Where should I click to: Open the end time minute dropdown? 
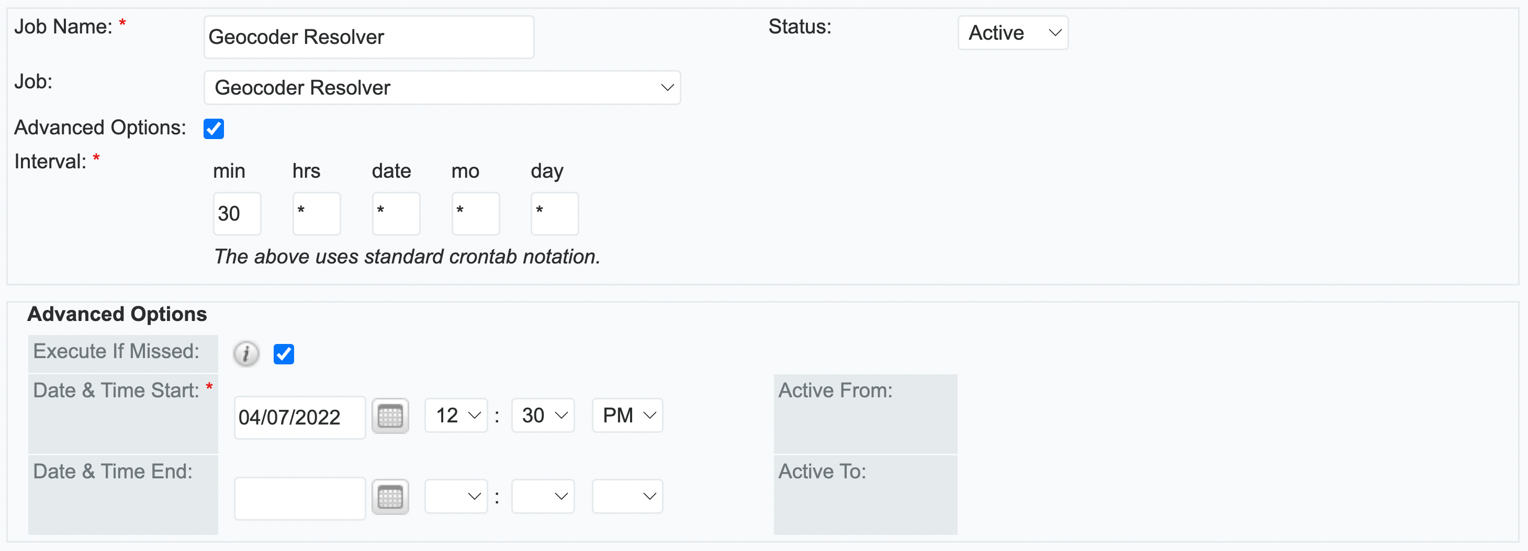pos(542,497)
